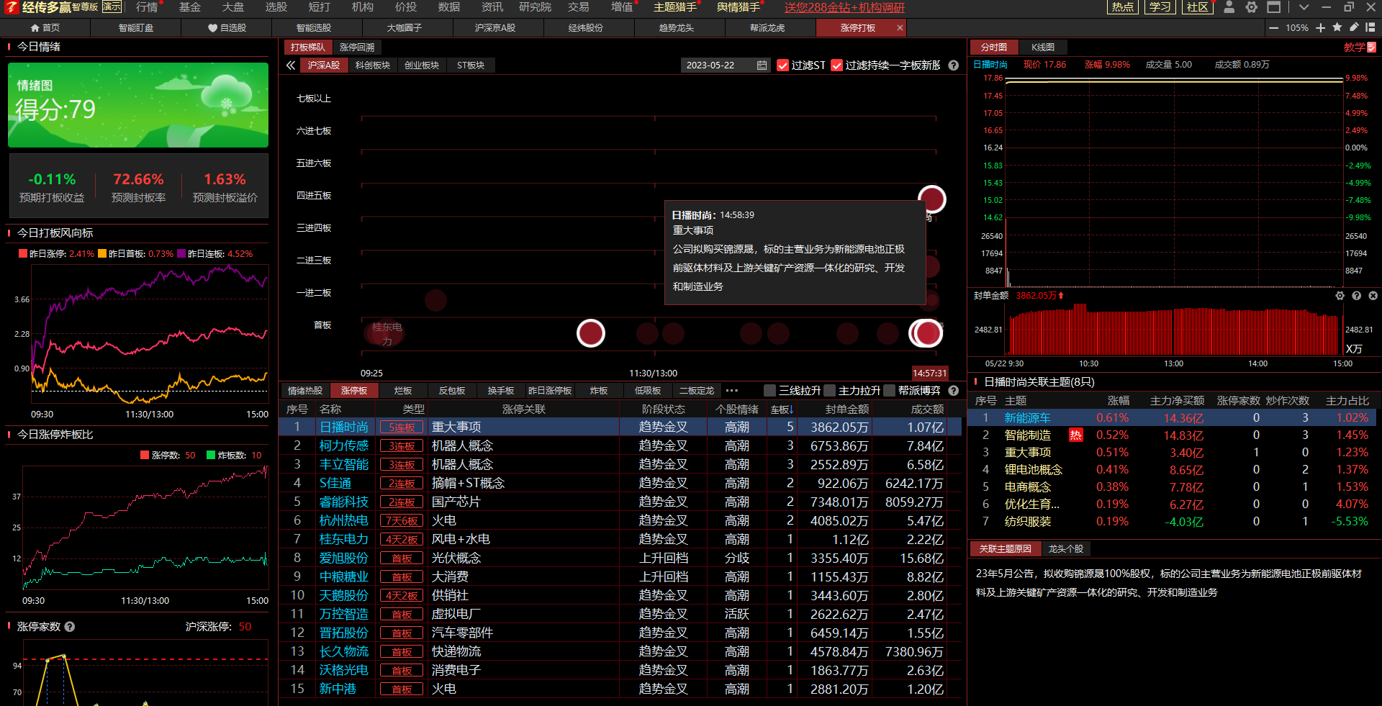The image size is (1382, 706).
Task: Open the calendar icon in date field
Action: click(x=762, y=65)
